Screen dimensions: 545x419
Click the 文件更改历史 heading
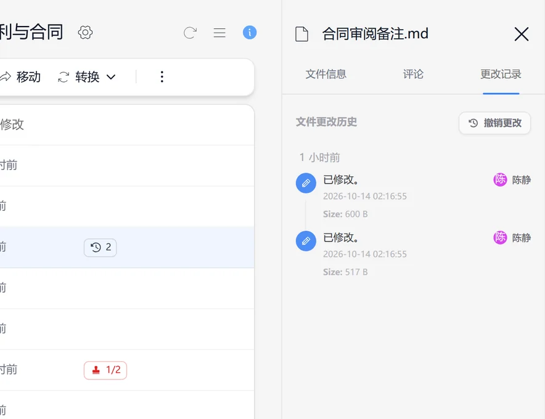[x=326, y=122]
